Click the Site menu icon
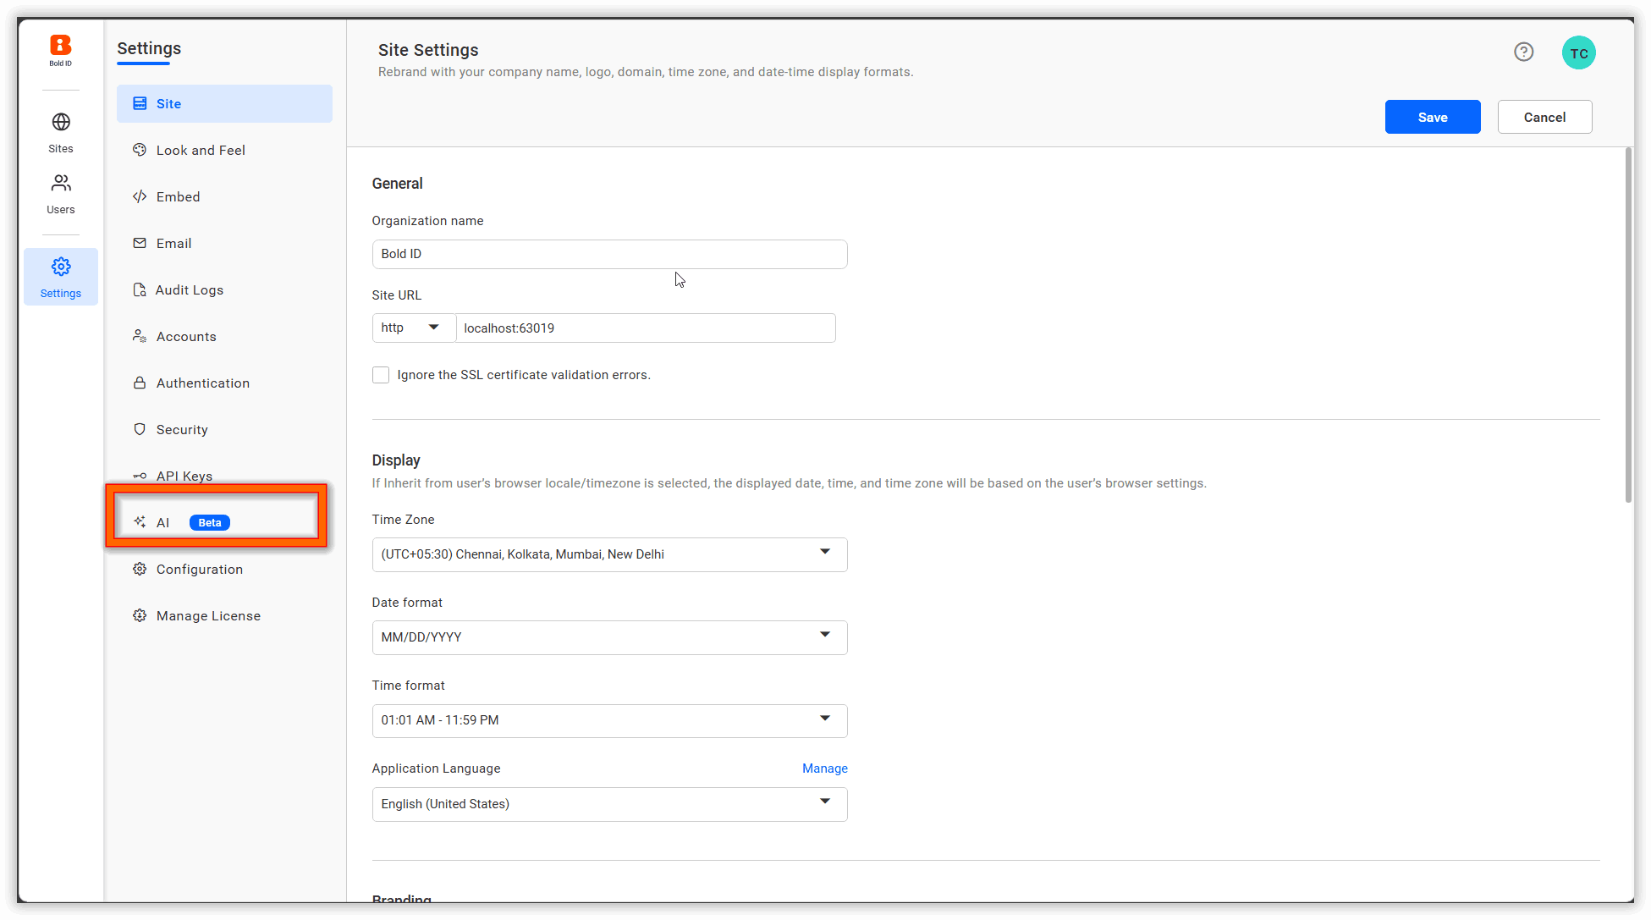The height and width of the screenshot is (920, 1651). [x=140, y=103]
